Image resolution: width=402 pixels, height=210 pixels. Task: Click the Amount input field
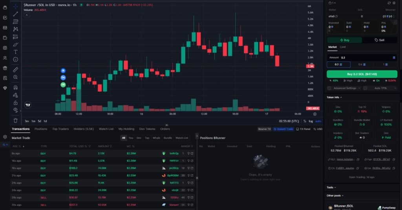(362, 58)
